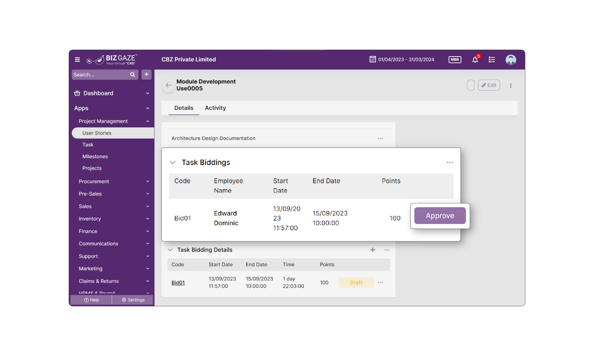
Task: Collapse the Apps section
Action: click(148, 108)
